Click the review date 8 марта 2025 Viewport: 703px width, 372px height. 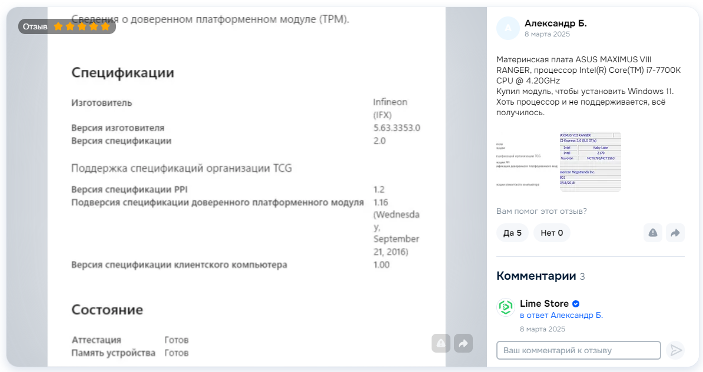(x=547, y=35)
